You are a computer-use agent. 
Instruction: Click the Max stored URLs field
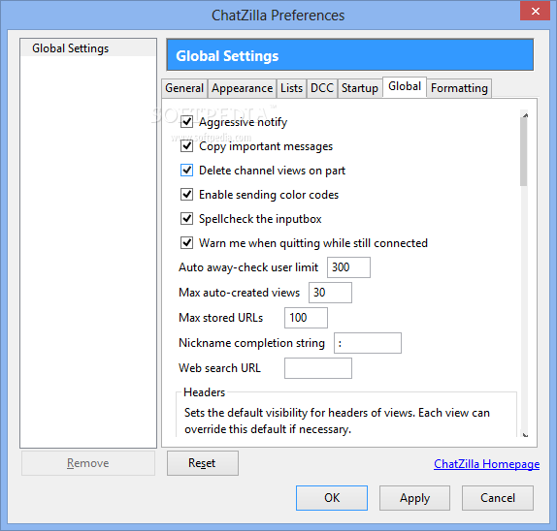(x=307, y=318)
